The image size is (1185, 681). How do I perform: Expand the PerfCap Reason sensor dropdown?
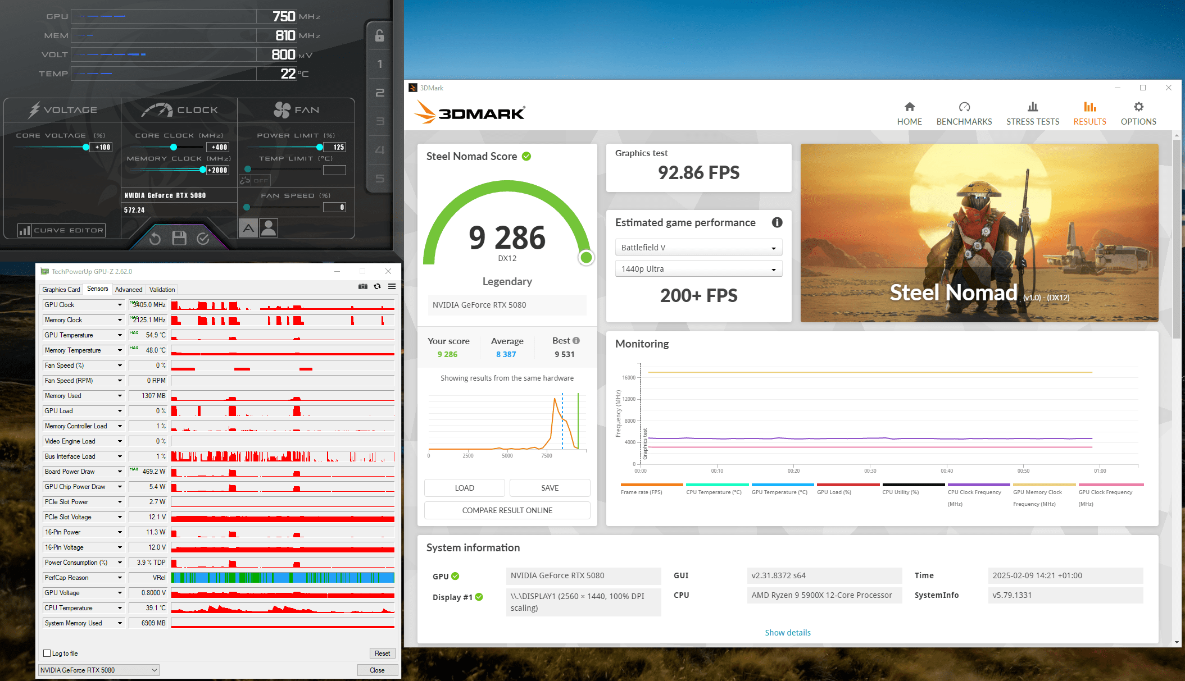coord(120,578)
